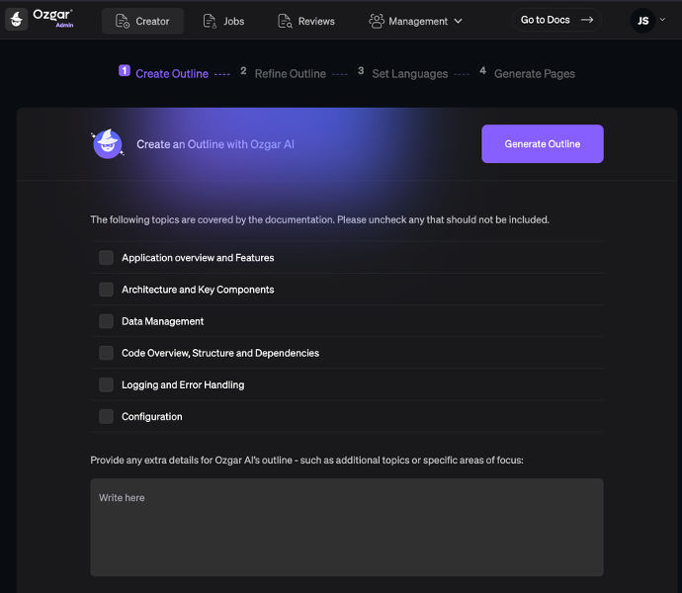682x593 pixels.
Task: Select step 4 Generate Pages
Action: tap(527, 73)
